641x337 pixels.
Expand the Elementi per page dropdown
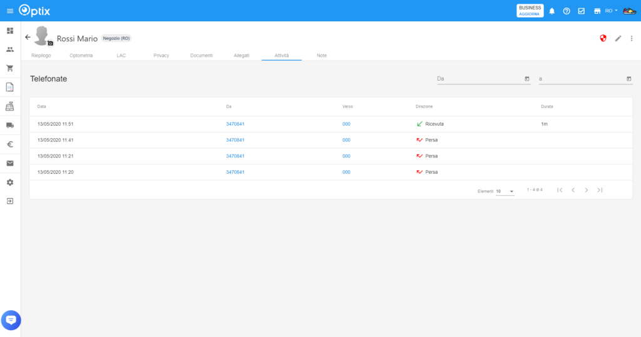click(x=505, y=191)
